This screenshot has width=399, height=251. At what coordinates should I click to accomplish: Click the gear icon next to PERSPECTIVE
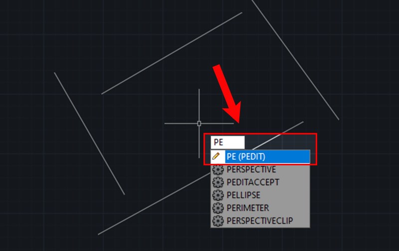(218, 169)
